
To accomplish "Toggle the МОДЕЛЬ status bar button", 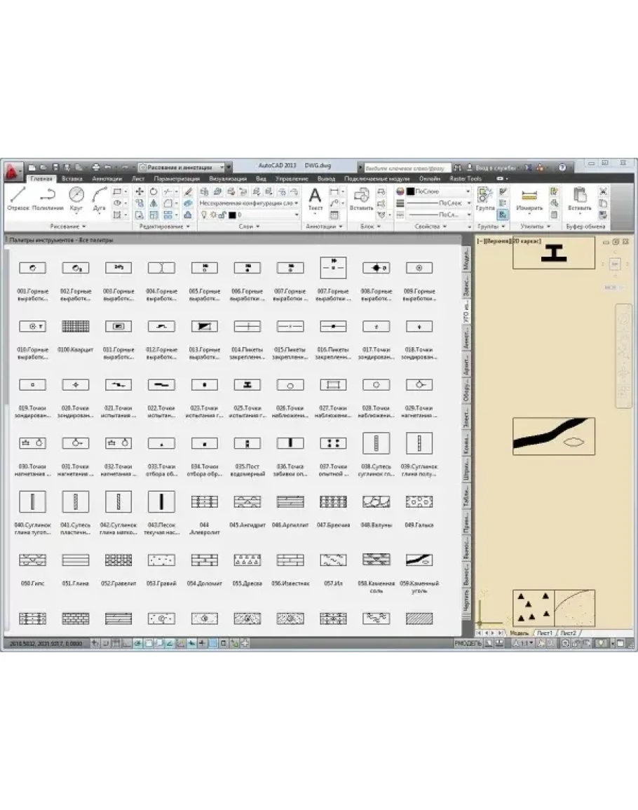I will [x=468, y=642].
